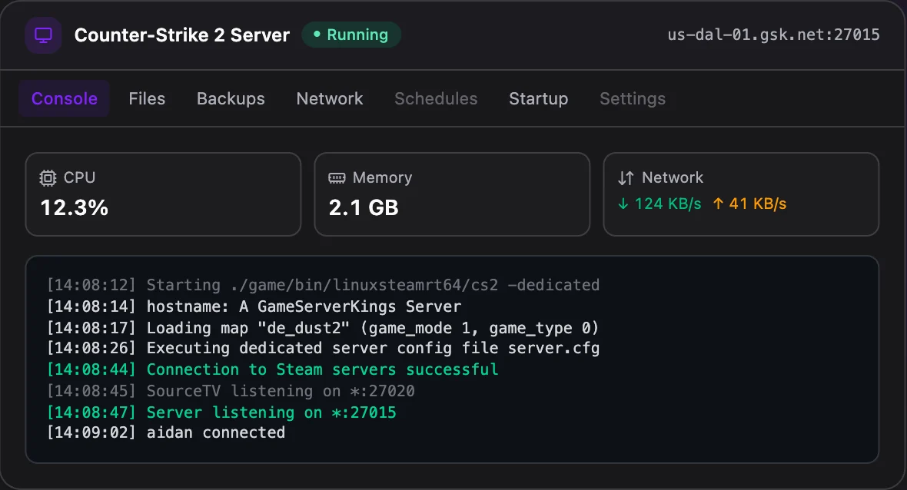Click the Memory RAM icon
Viewport: 907px width, 490px height.
(337, 178)
